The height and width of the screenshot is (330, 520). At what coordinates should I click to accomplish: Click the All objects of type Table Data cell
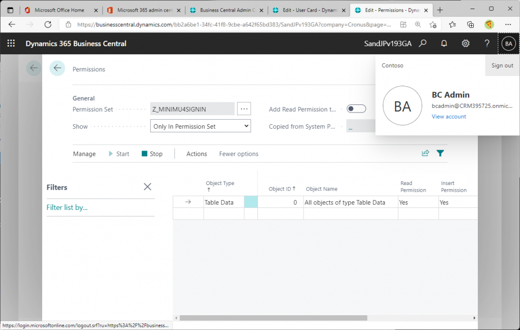click(350, 202)
